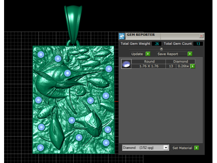Click the green arrow next to 0.26tw
This screenshot has width=217, height=163.
coord(193,66)
